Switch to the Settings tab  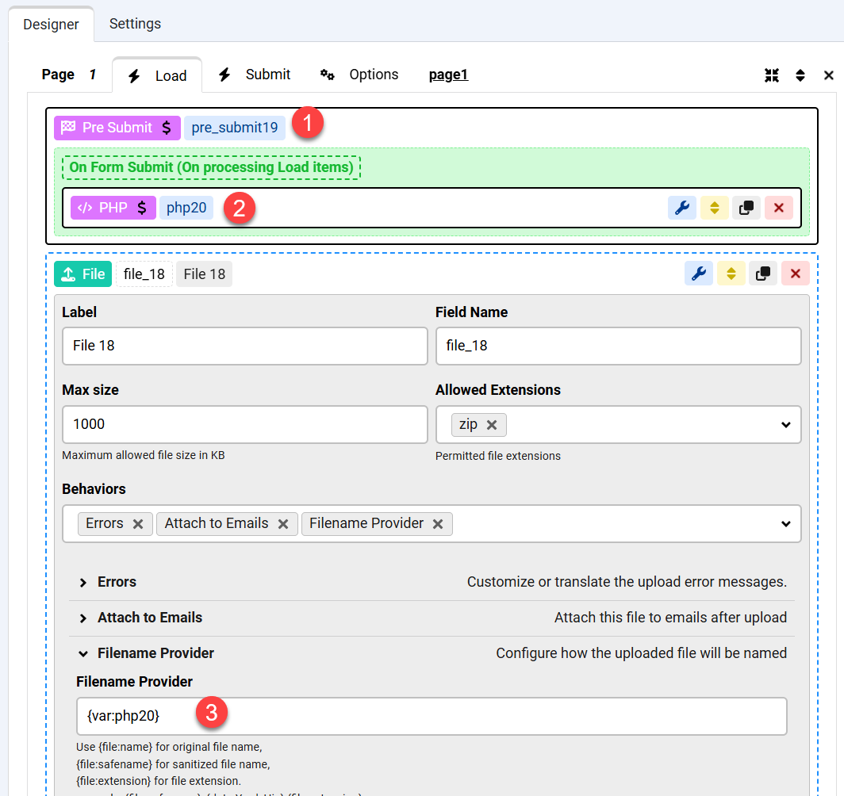click(x=135, y=24)
